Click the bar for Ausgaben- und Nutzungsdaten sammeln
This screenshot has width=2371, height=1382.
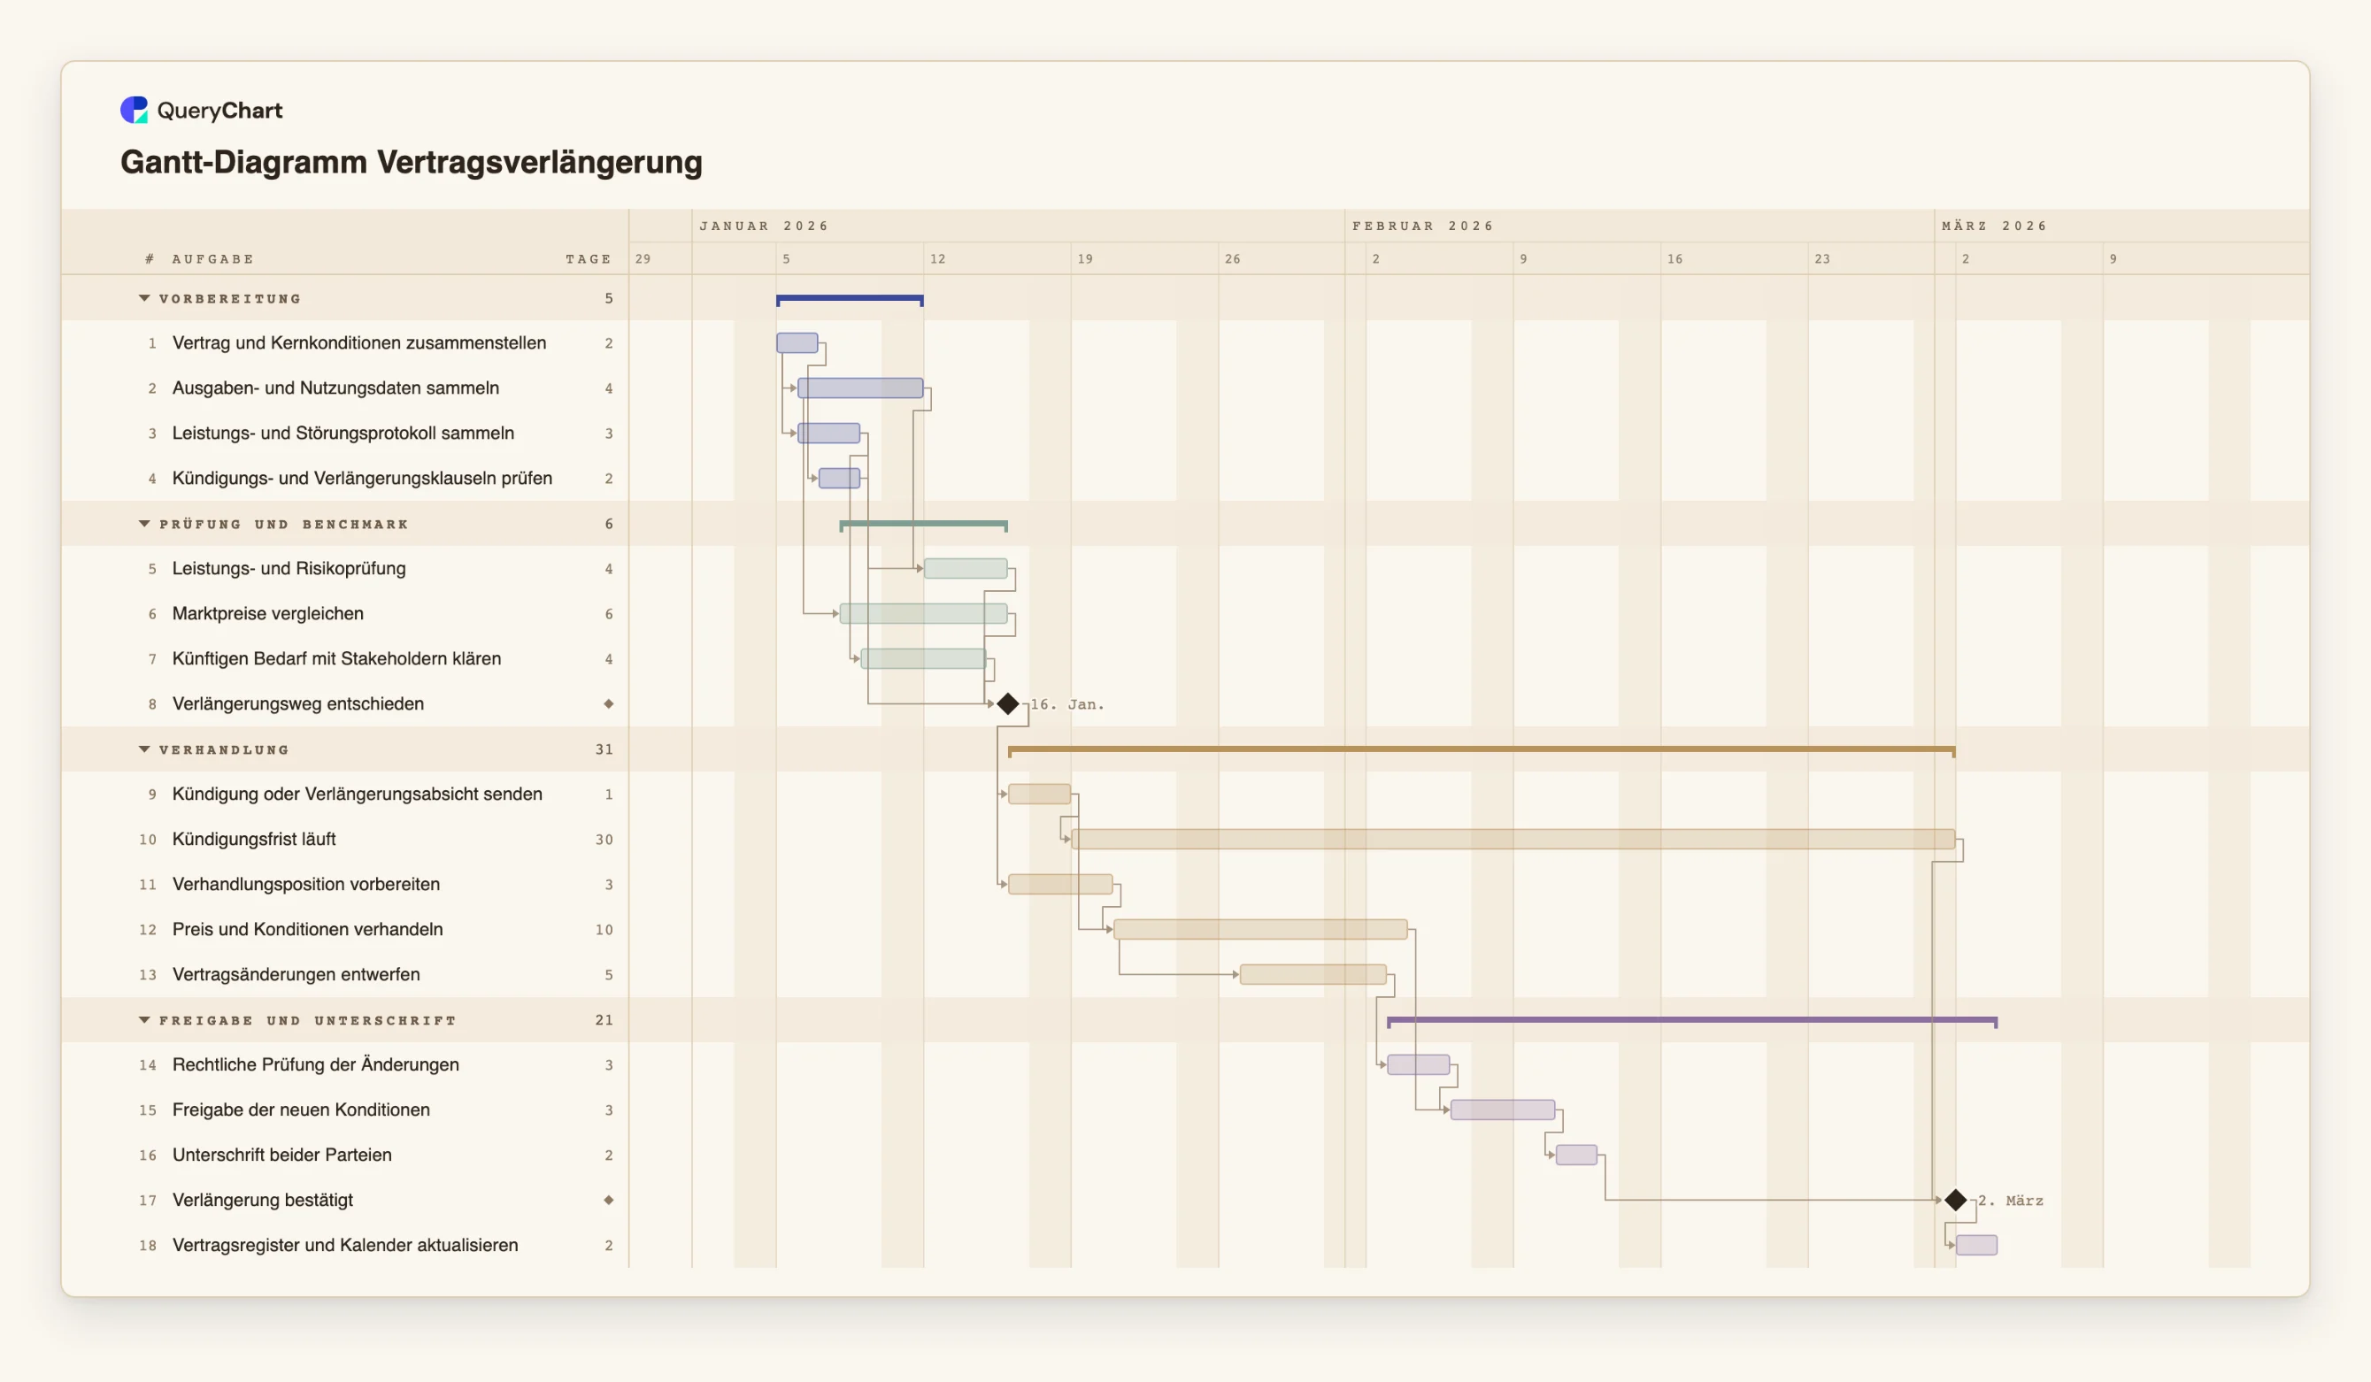point(860,388)
